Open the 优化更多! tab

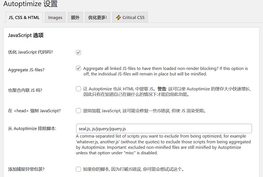coord(98,17)
